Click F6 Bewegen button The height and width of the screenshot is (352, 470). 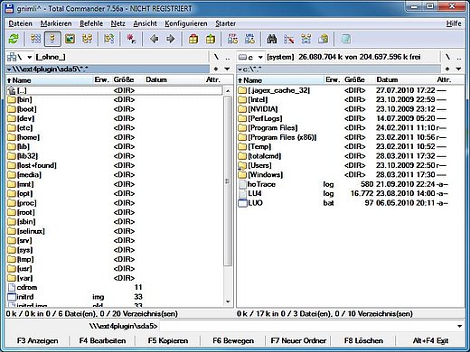(233, 340)
